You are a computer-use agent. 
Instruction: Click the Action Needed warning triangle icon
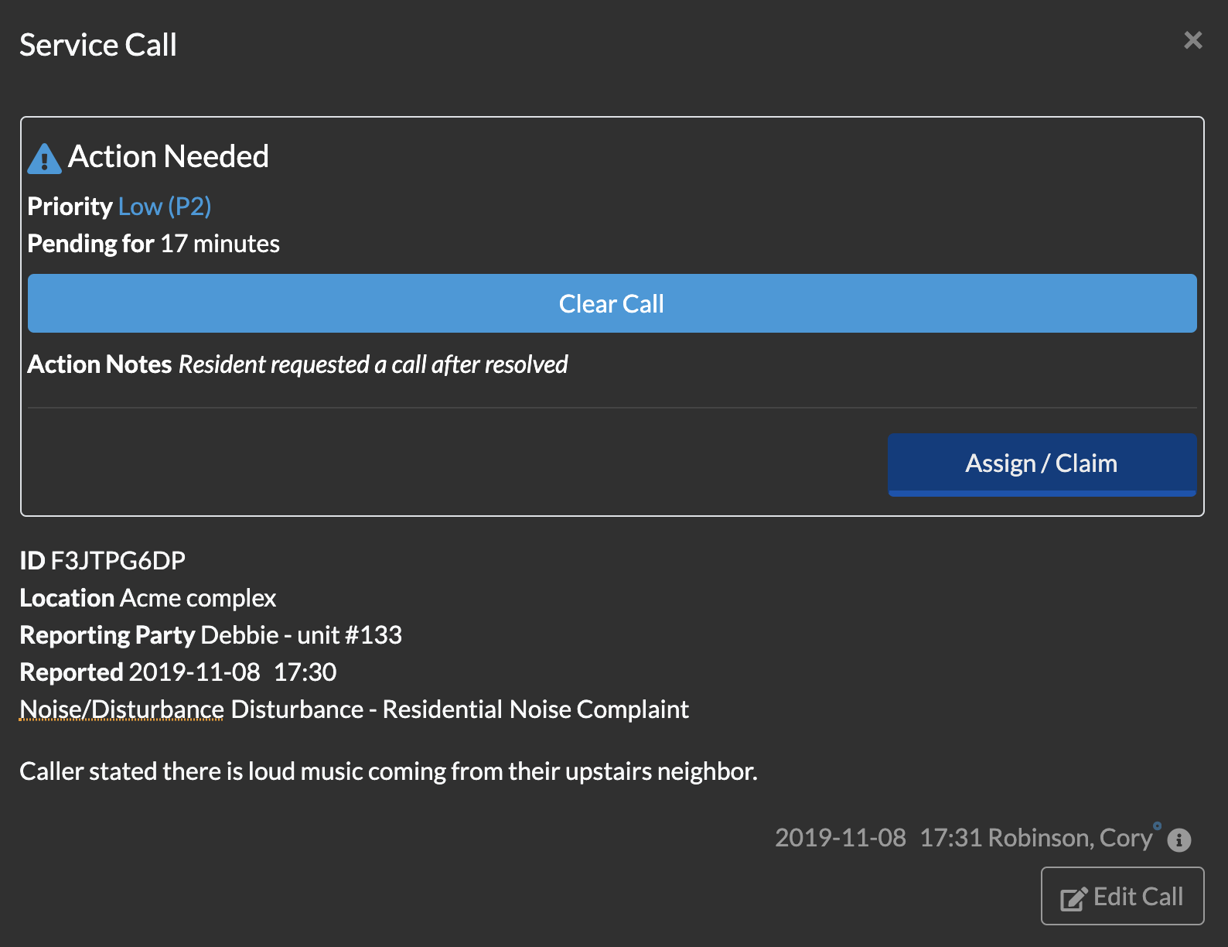pyautogui.click(x=44, y=159)
